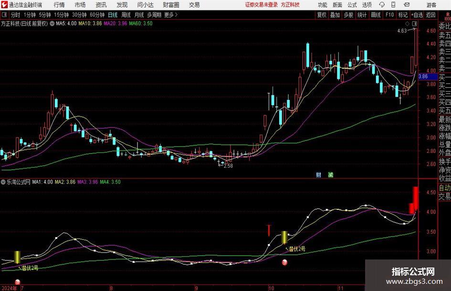This screenshot has width=451, height=291.
Task: Click the 画线 drawing button
Action: pos(376,15)
